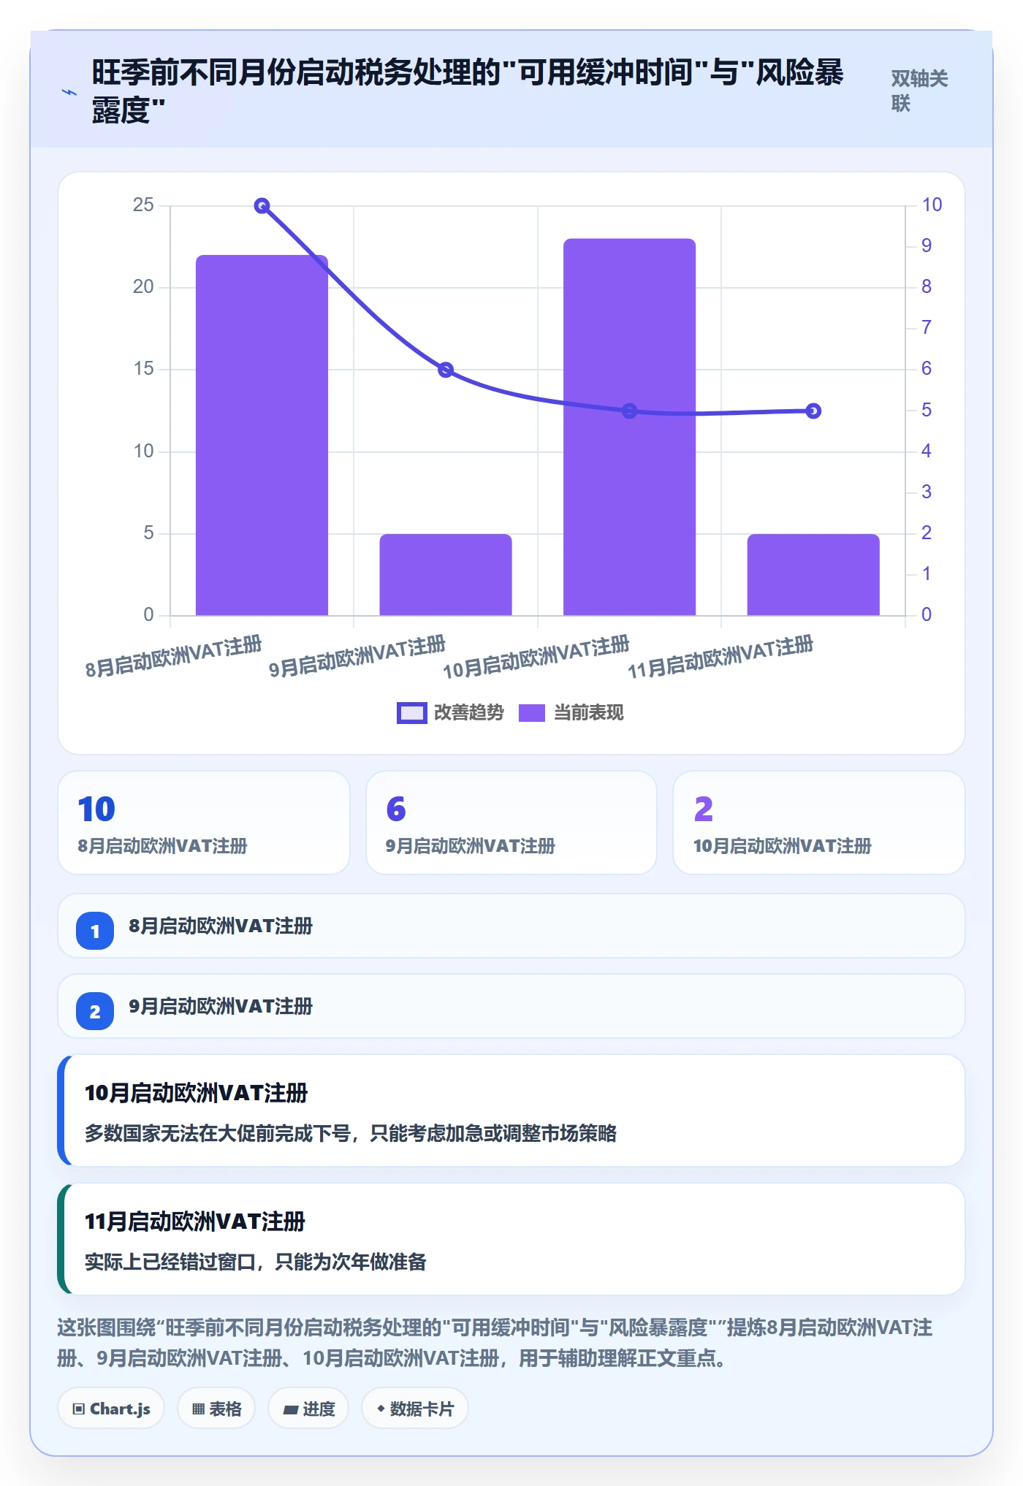The image size is (1023, 1486).
Task: Click the chart title starting with 旺季前不同月份
Action: [x=468, y=91]
